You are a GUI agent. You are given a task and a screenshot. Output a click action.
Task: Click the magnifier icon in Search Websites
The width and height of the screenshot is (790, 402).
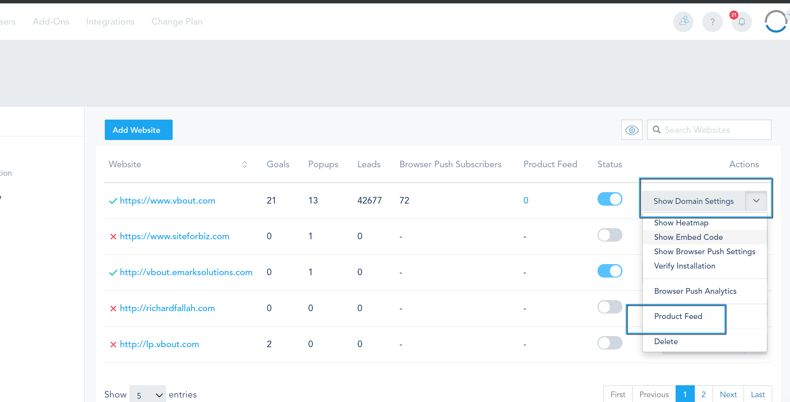(656, 130)
